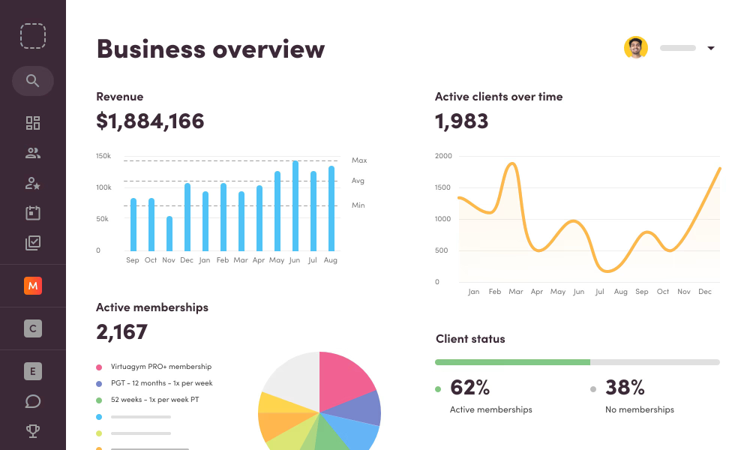Screen dimensions: 750x450
Task: Open the schedule calendar icon
Action: click(x=32, y=212)
